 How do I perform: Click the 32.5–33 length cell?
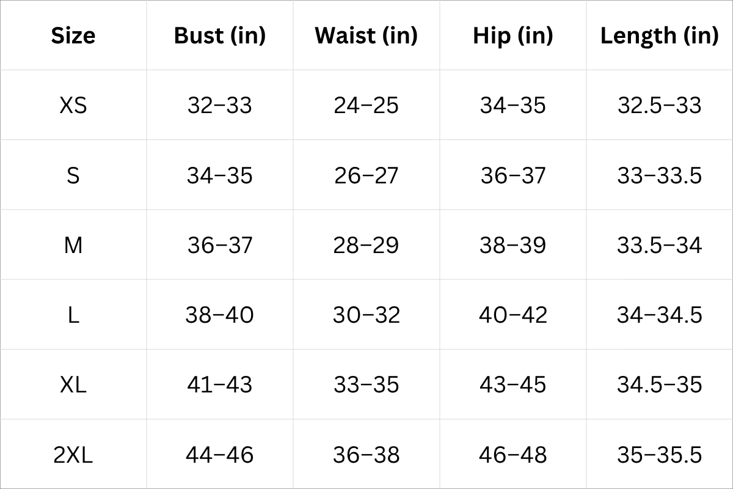(x=660, y=105)
